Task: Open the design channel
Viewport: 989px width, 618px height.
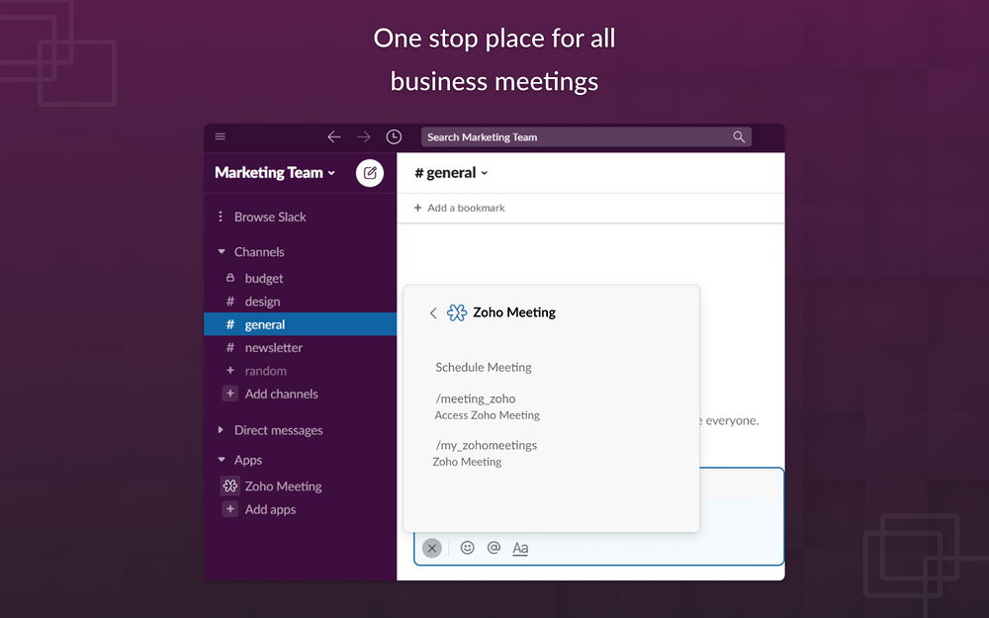Action: (262, 302)
